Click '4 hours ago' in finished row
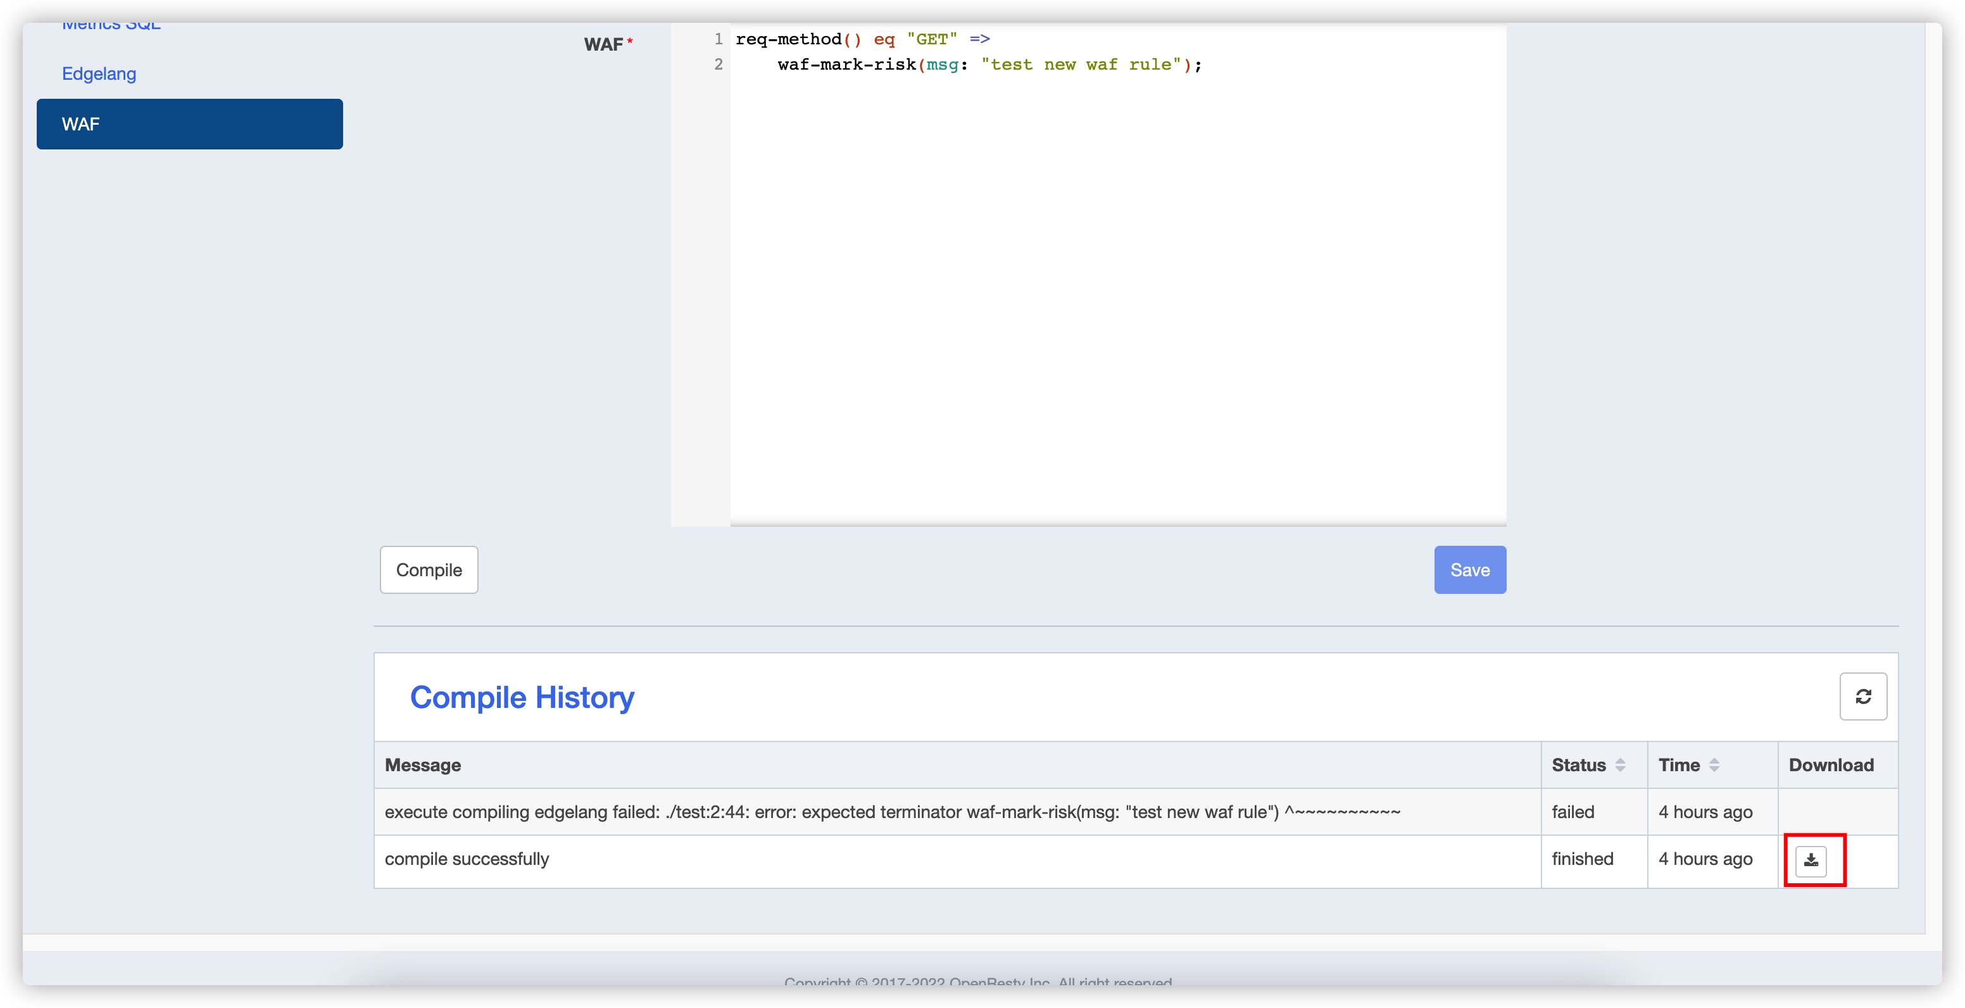Image resolution: width=1965 pixels, height=1008 pixels. 1705,859
